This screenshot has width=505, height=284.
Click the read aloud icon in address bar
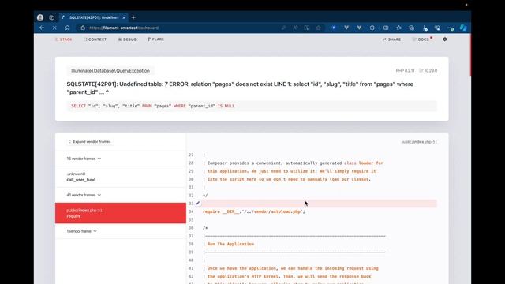pos(295,28)
